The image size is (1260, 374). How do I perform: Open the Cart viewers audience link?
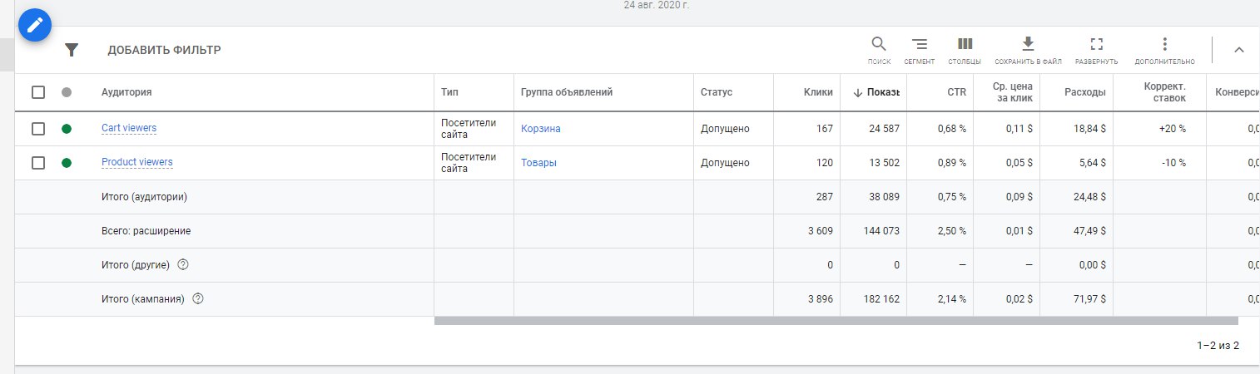pyautogui.click(x=129, y=128)
